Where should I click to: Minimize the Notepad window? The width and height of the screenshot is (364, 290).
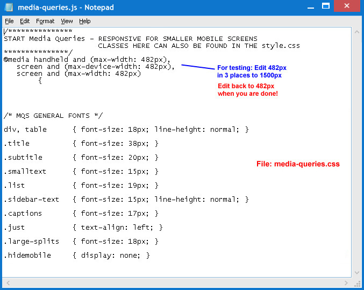coord(311,7)
